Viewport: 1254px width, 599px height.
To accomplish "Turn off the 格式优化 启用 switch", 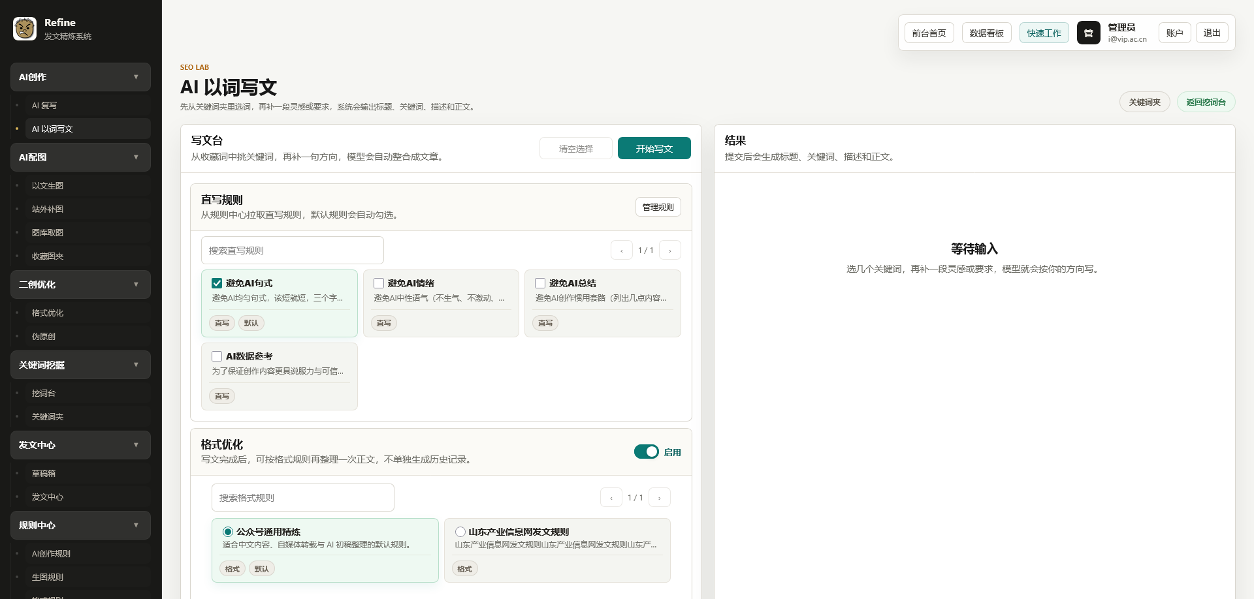I will (647, 452).
